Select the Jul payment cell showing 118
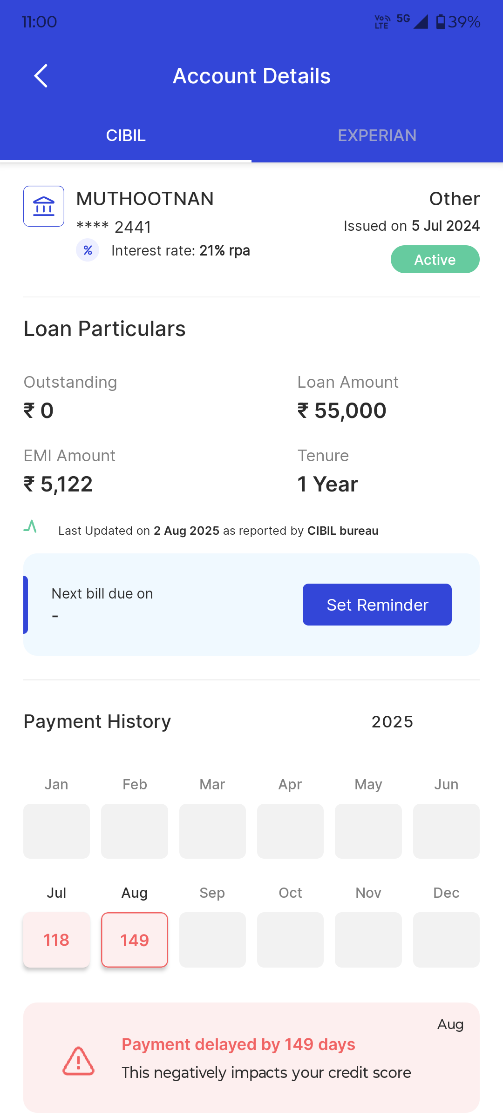Image resolution: width=503 pixels, height=1117 pixels. (56, 940)
